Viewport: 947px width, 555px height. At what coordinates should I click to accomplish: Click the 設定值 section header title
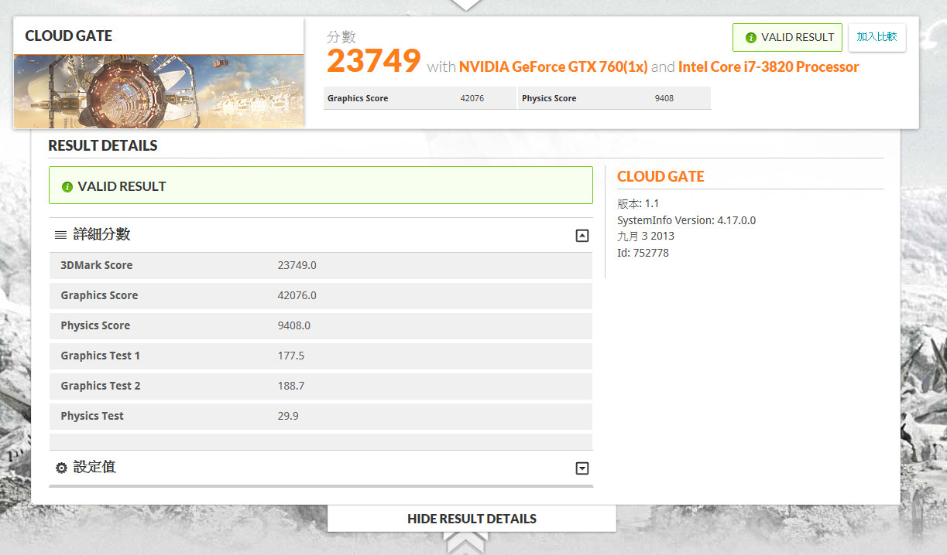click(x=94, y=467)
